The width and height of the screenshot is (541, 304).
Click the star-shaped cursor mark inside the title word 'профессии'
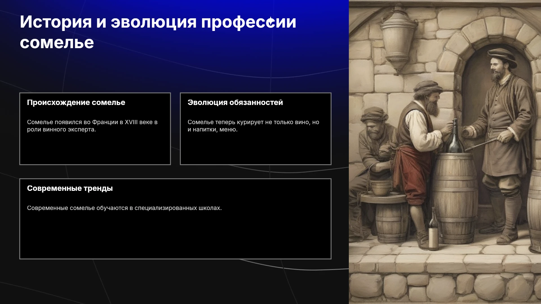coord(271,22)
